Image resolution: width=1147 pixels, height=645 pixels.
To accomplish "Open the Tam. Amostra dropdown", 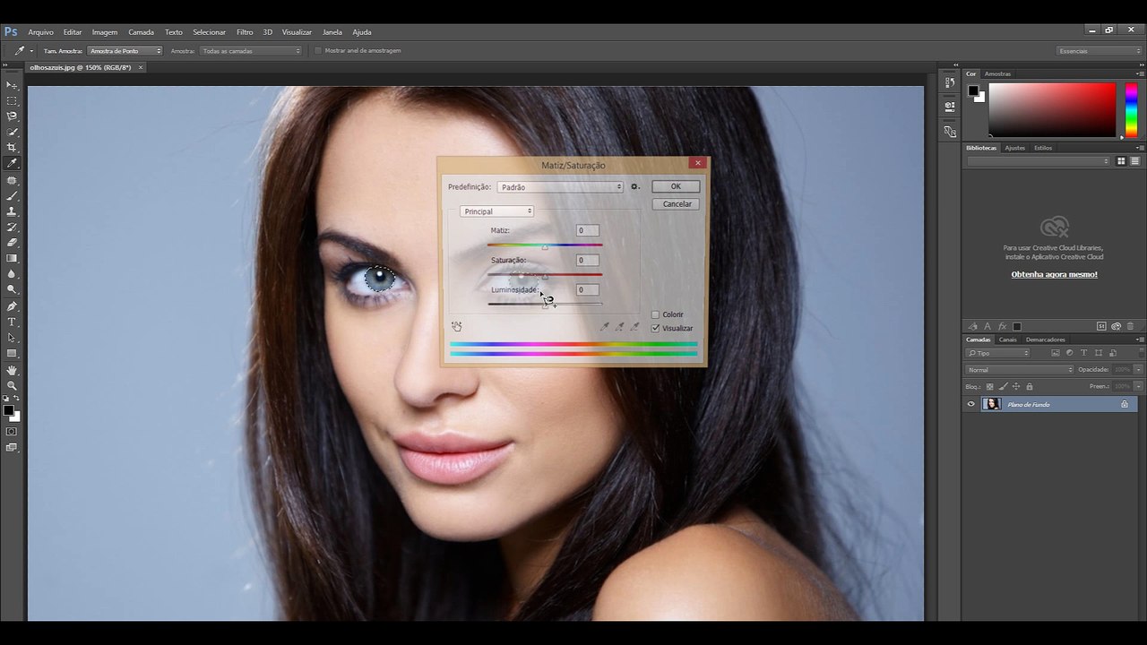I will tap(125, 50).
